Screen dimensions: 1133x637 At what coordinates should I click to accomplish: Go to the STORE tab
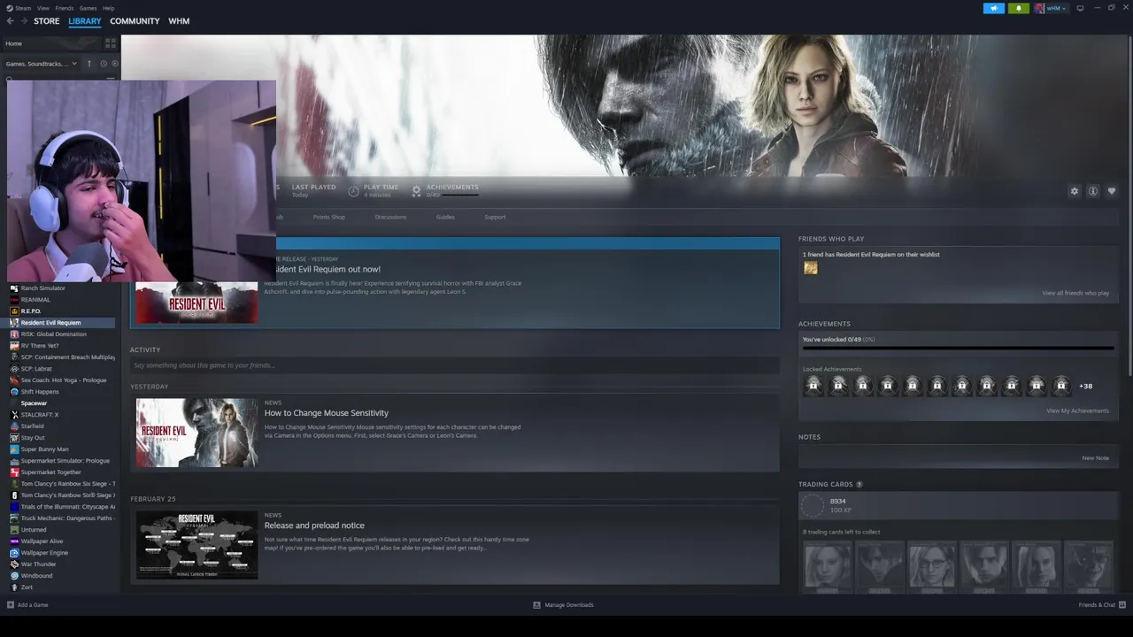(x=47, y=21)
